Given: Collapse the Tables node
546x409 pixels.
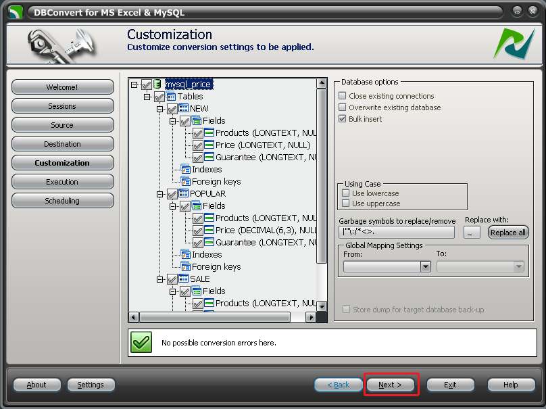Looking at the screenshot, I should [x=147, y=97].
